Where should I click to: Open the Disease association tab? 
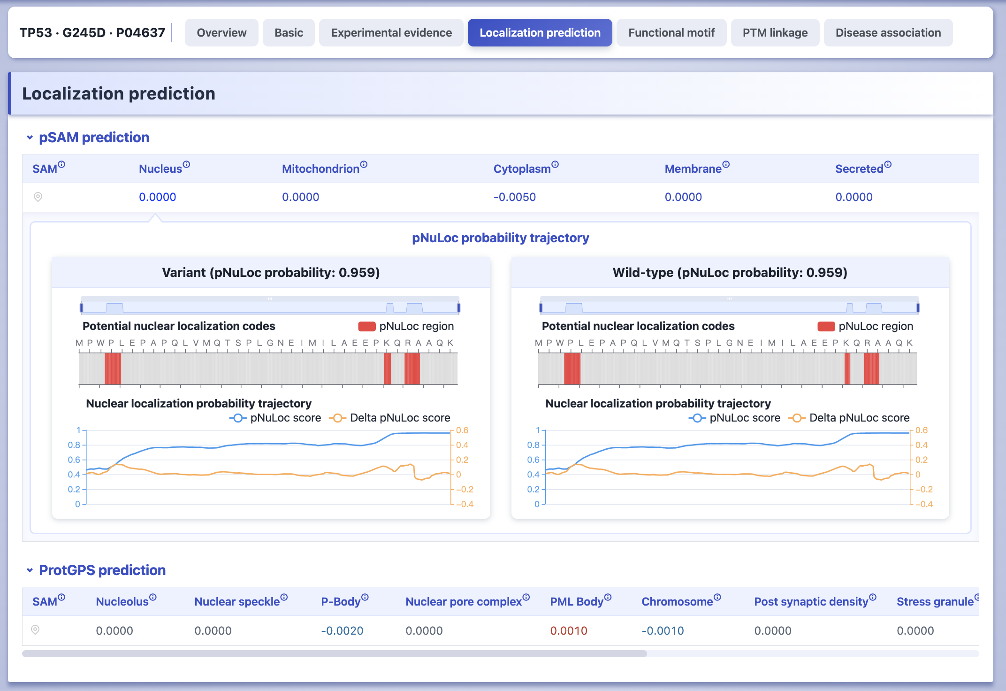pyautogui.click(x=888, y=32)
